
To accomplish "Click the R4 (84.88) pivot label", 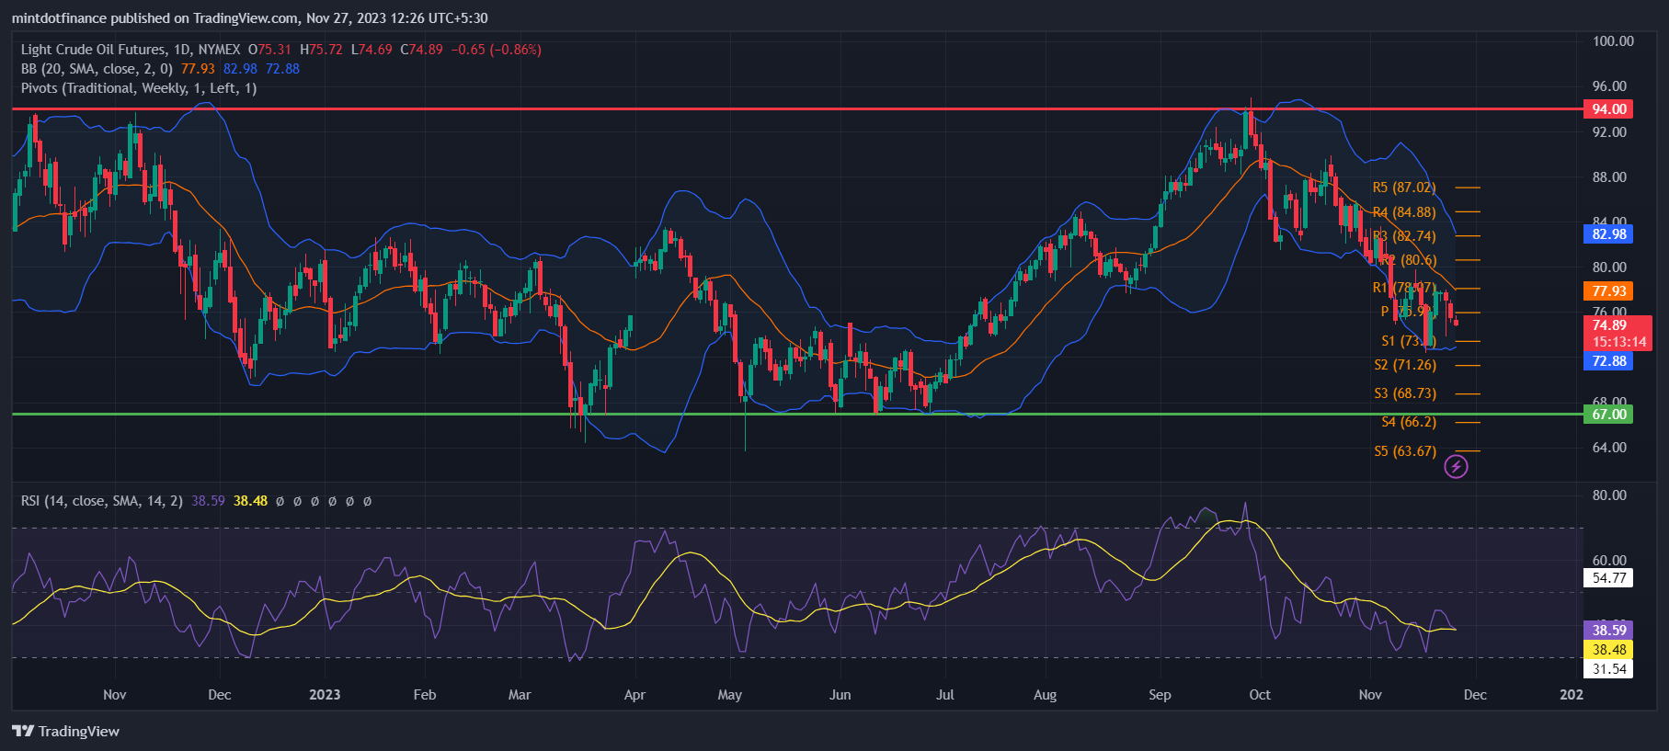I will tap(1404, 212).
